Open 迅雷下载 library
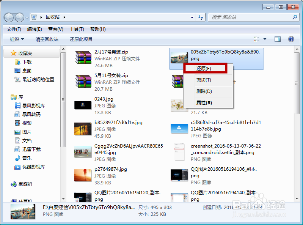Viewport: 303px width, 225px height. point(27,149)
